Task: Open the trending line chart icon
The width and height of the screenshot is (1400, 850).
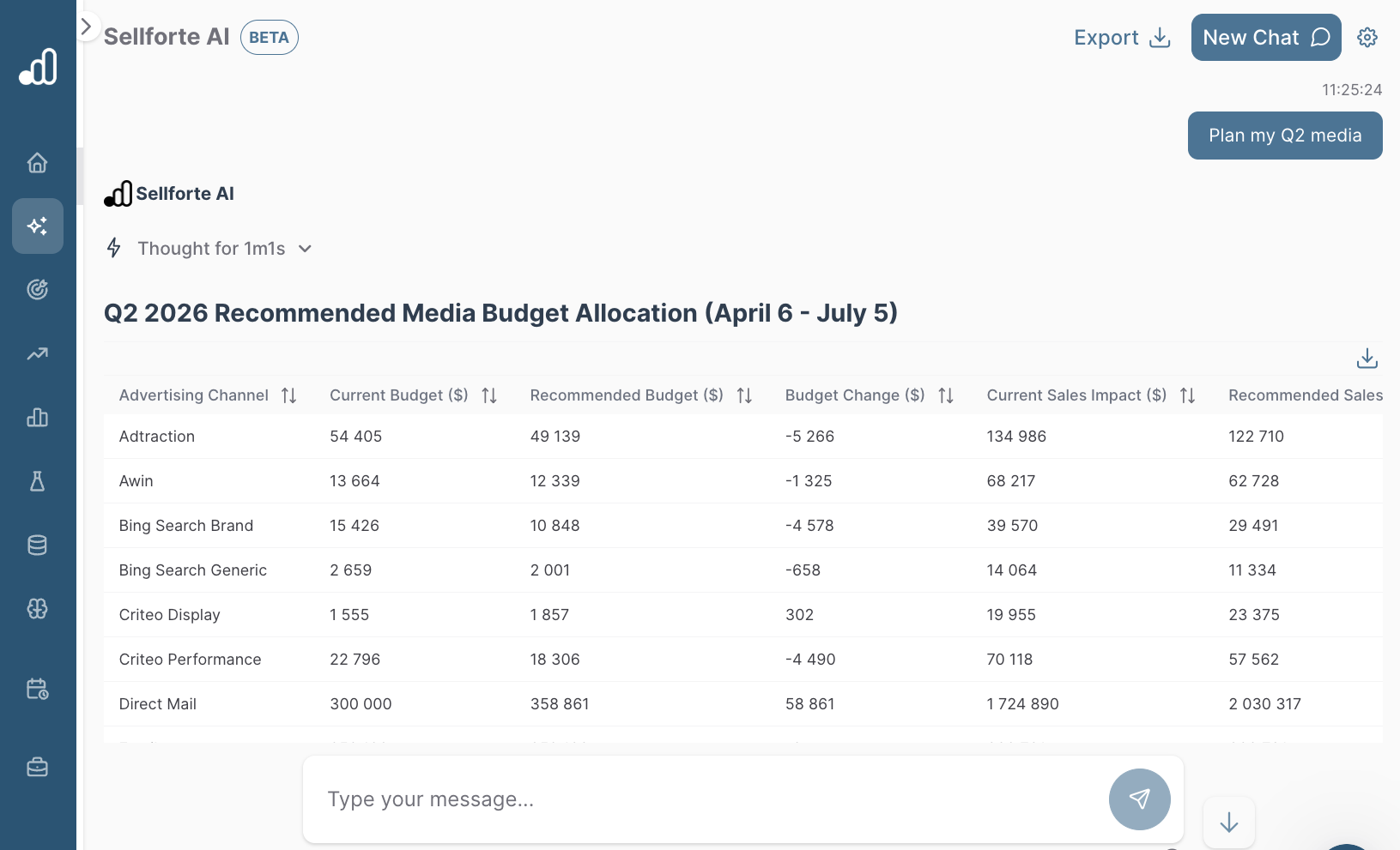Action: tap(37, 353)
